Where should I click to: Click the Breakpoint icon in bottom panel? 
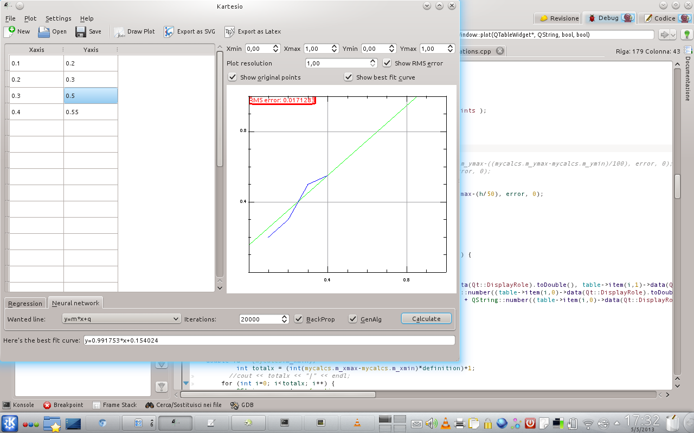[47, 405]
